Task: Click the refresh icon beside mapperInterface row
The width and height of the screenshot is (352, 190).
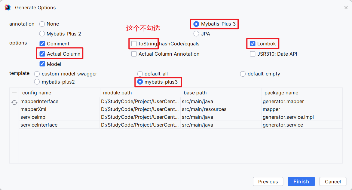Action: tap(14, 103)
